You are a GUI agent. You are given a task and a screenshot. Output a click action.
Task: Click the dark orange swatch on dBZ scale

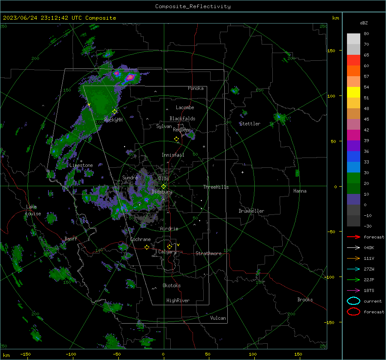(x=353, y=71)
